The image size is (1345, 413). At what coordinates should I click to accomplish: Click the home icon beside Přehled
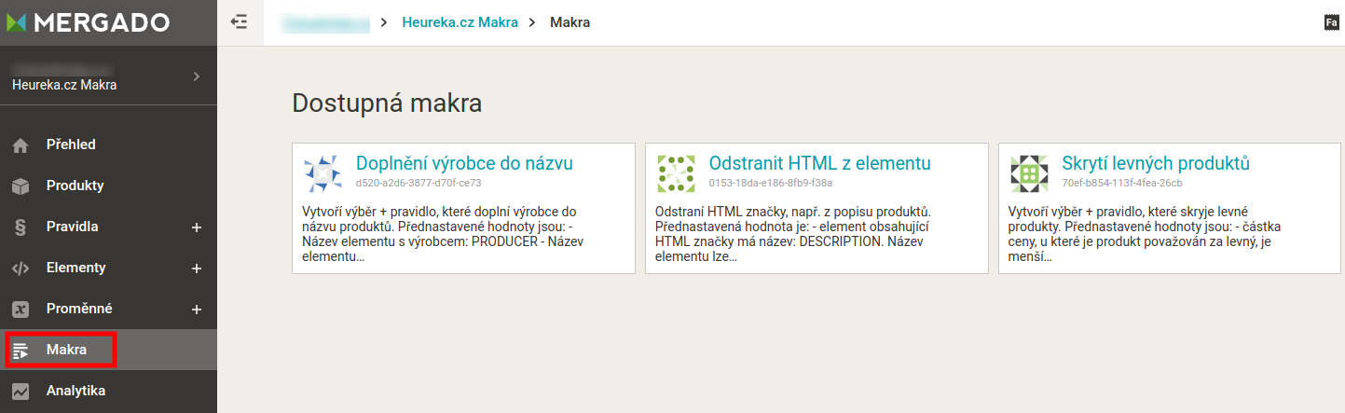(x=21, y=145)
